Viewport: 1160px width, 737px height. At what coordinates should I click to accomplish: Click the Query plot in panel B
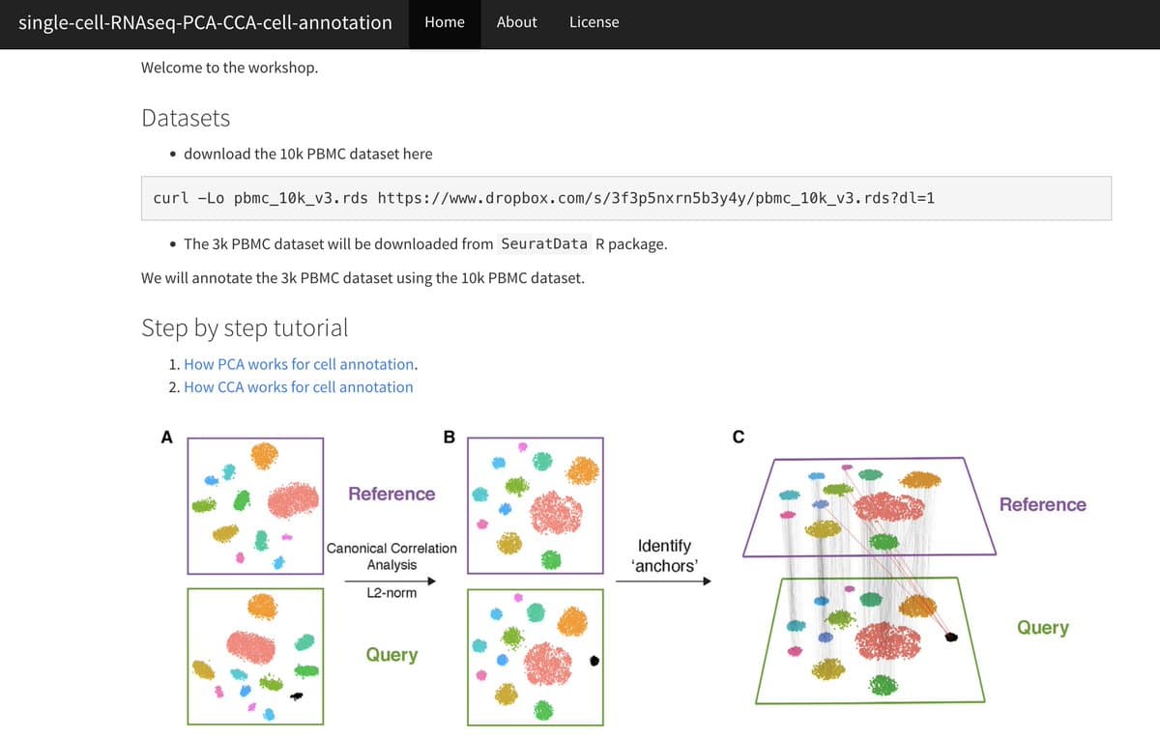[535, 658]
